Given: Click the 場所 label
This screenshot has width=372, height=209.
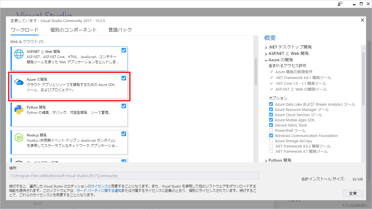Looking at the screenshot, I should 13,168.
